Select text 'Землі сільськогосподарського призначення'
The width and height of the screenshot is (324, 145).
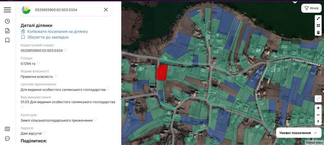pyautogui.click(x=57, y=120)
